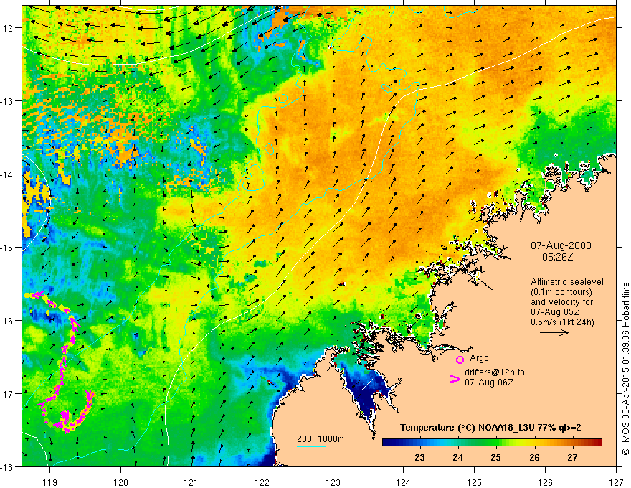This screenshot has width=631, height=488.
Task: Click the 25 colorbar tick label
Action: (495, 457)
